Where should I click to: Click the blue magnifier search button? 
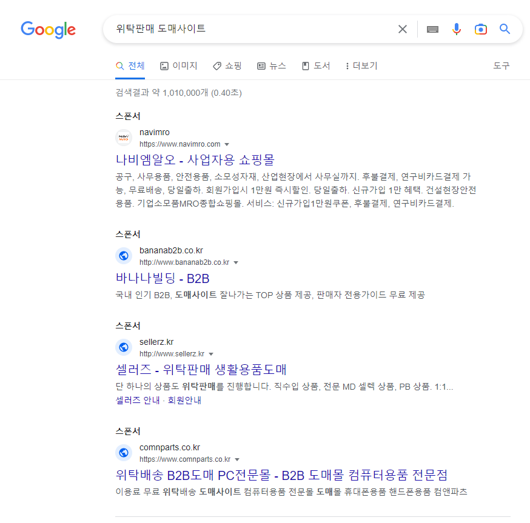point(505,29)
